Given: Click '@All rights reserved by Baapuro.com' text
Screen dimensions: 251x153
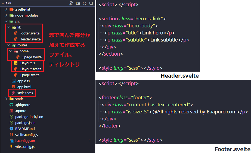Looking at the screenshot, I should (194, 112).
